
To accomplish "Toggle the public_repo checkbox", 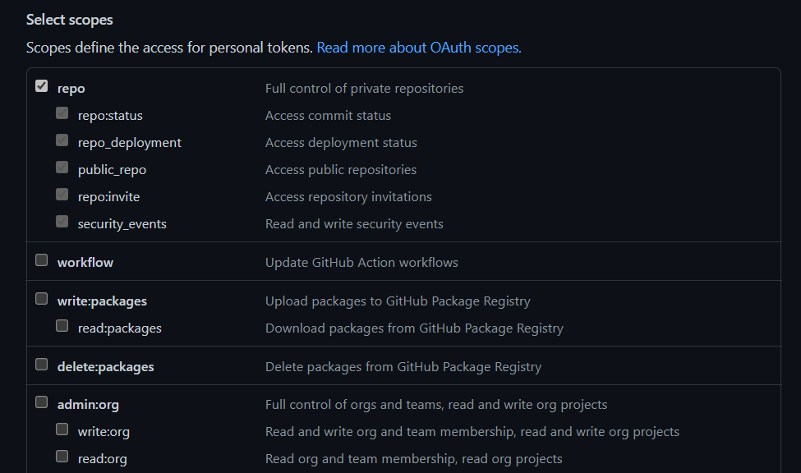I will 62,168.
